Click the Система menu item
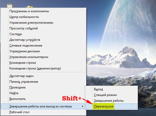 43,34
